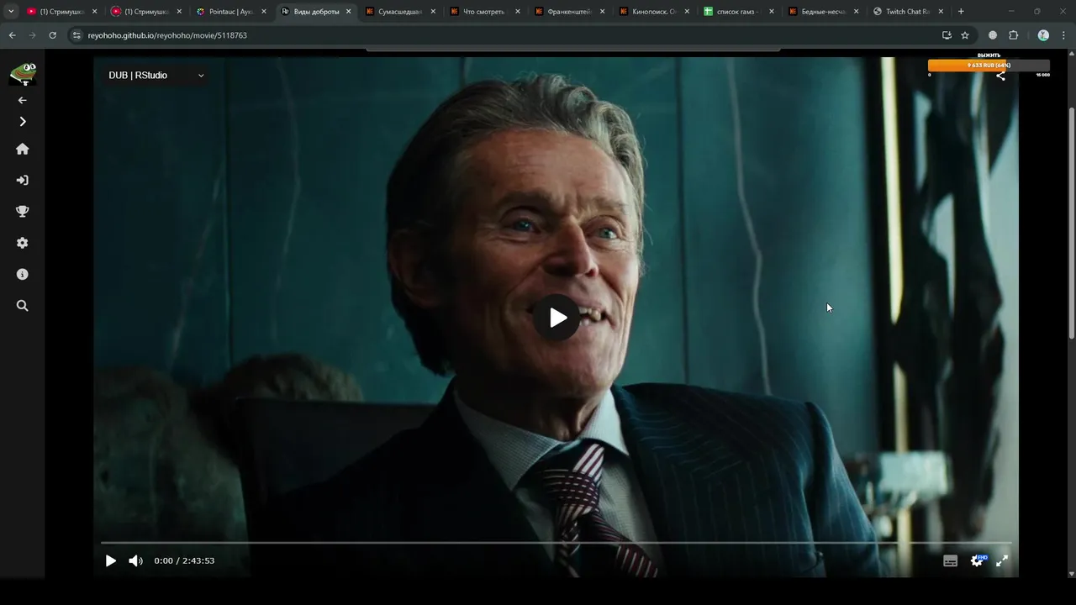Open the sidebar login icon

[23, 180]
